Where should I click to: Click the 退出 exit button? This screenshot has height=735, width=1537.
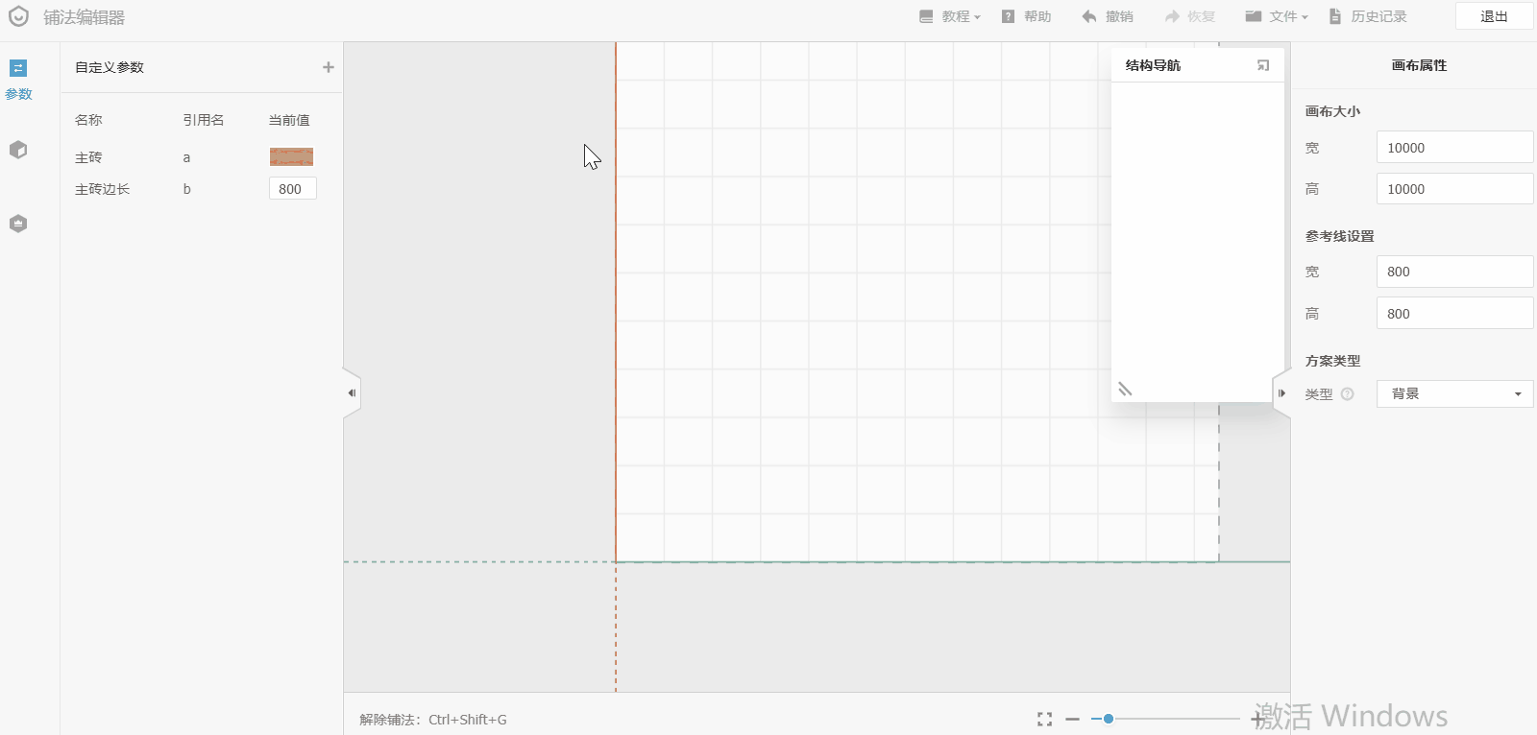click(x=1493, y=16)
